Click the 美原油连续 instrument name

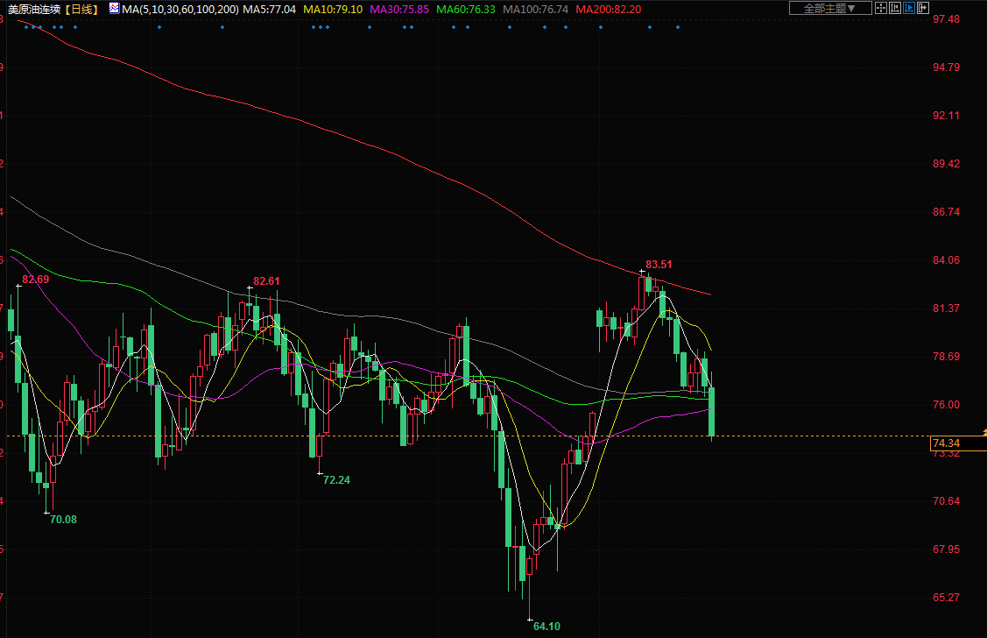(35, 9)
